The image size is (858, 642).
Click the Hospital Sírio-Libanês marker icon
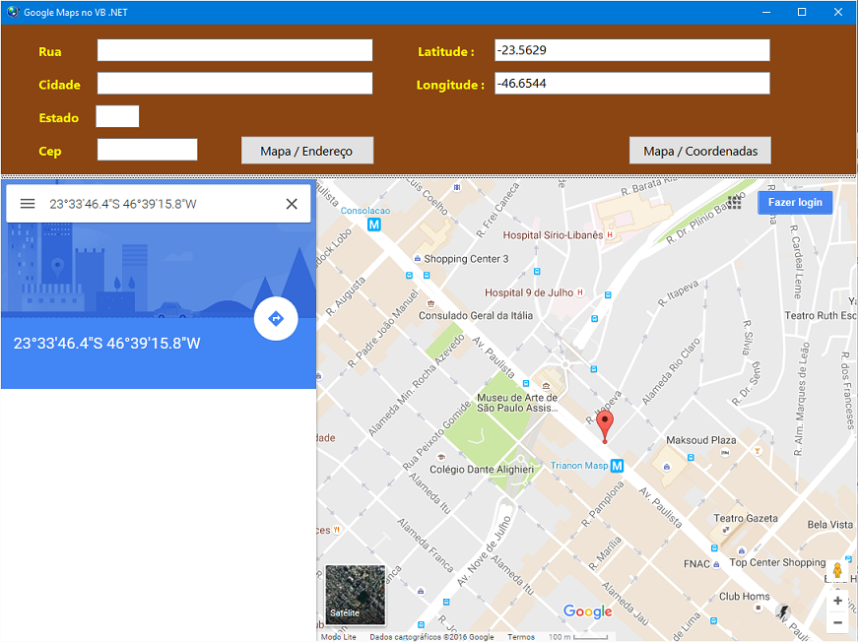(610, 235)
